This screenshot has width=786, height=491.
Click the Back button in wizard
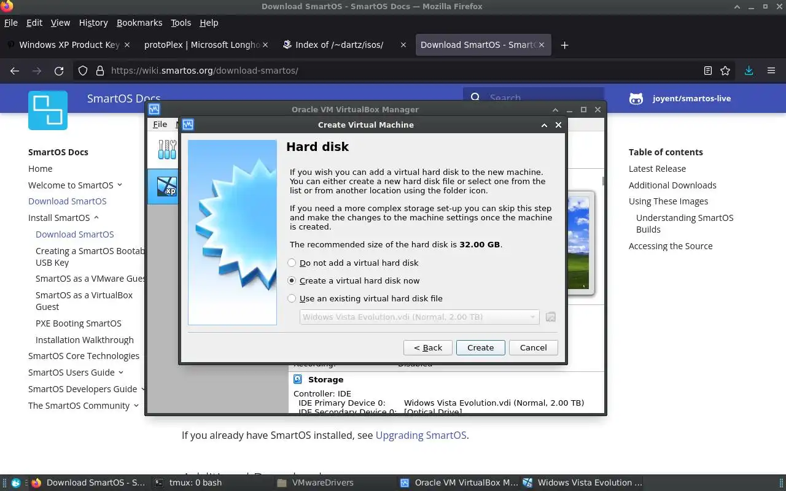pos(428,347)
